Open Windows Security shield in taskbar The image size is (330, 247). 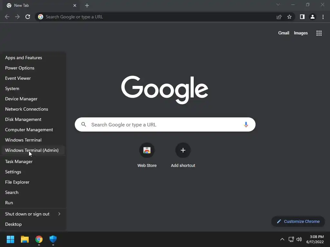[53, 239]
